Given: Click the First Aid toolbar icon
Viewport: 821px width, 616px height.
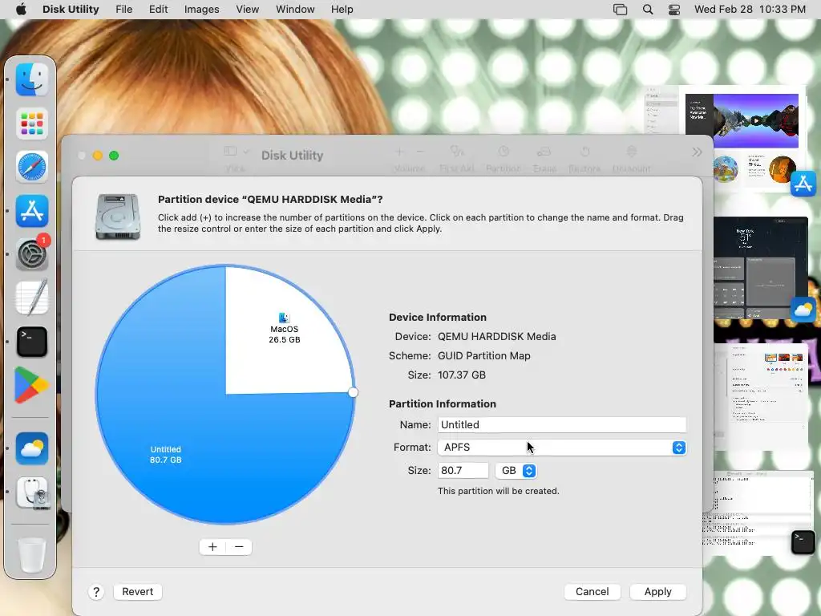Looking at the screenshot, I should point(456,159).
